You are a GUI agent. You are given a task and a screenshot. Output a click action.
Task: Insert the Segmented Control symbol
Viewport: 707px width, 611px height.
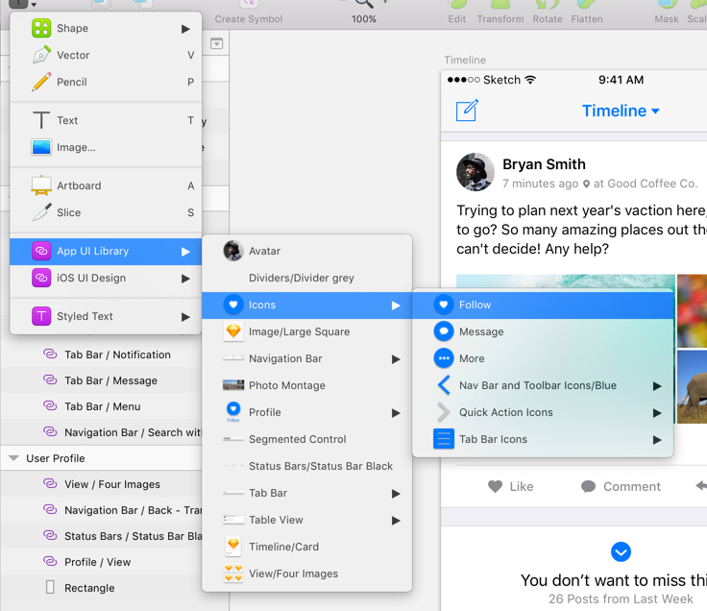click(306, 439)
